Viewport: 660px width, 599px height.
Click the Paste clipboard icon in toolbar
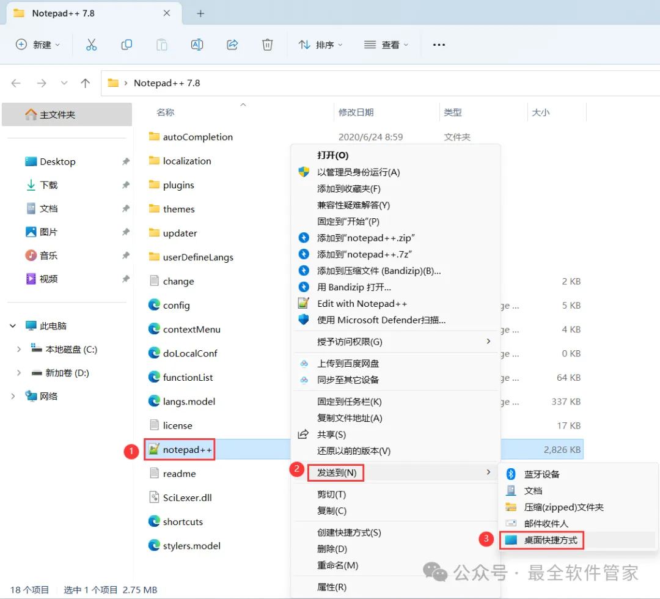(x=161, y=45)
